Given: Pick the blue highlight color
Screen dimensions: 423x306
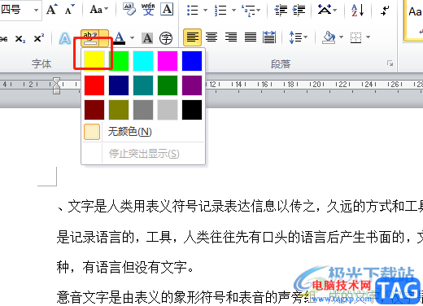Looking at the screenshot, I should [192, 61].
